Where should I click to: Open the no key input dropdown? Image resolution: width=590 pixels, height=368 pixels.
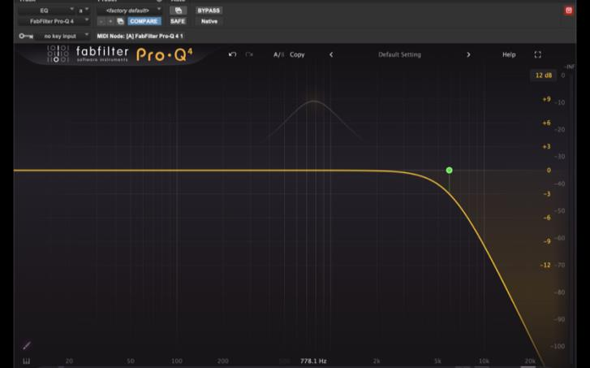click(63, 37)
